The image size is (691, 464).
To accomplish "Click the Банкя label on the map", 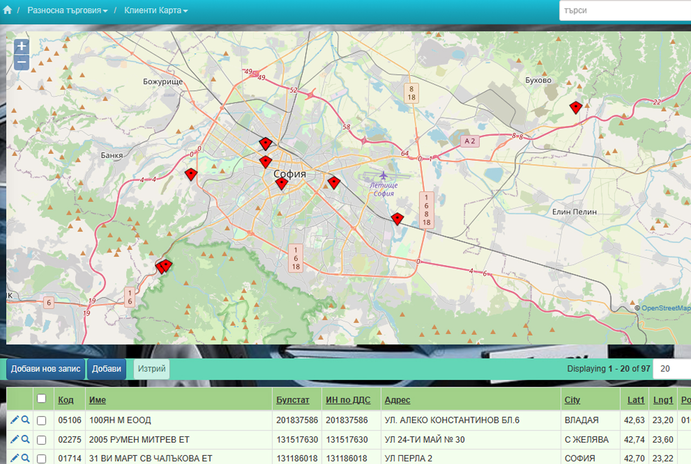I will [x=112, y=155].
